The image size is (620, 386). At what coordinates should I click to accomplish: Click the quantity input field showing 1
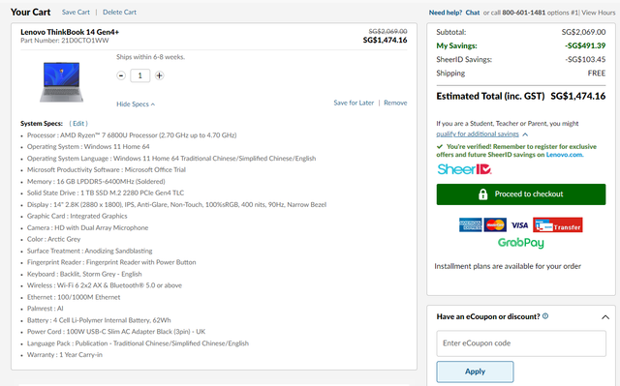click(x=139, y=75)
